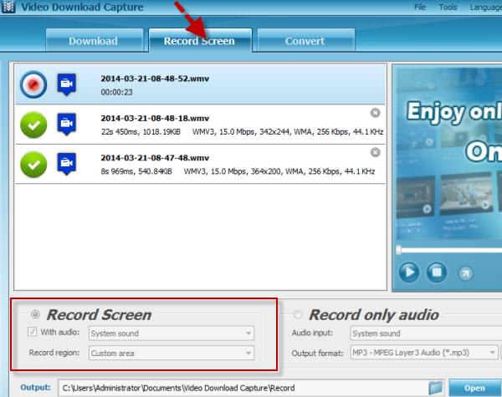Click the Enjoy online banner text
The width and height of the screenshot is (502, 397).
coord(454,112)
